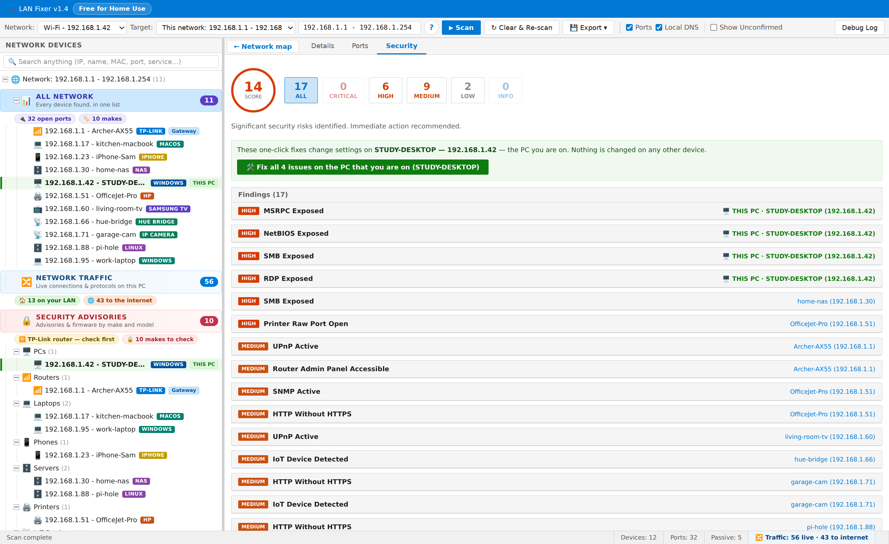Click the device search field

click(x=111, y=61)
